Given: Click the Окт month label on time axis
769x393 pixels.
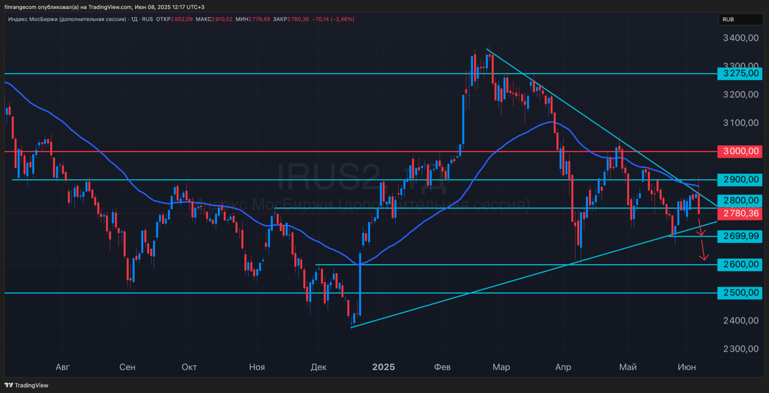Looking at the screenshot, I should (189, 367).
